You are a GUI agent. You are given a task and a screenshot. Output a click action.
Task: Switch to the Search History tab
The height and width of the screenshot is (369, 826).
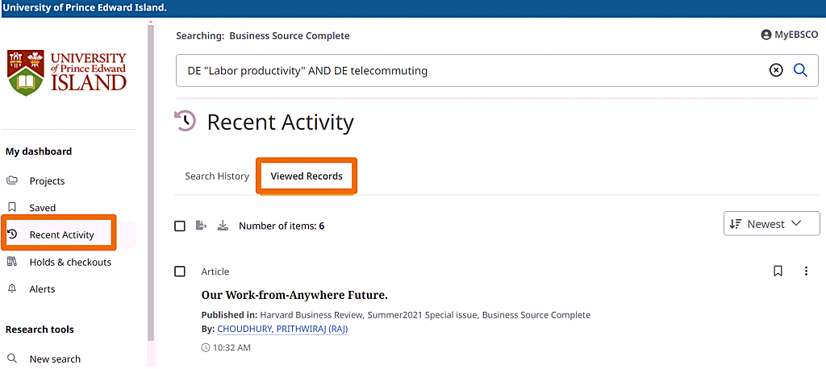[217, 176]
